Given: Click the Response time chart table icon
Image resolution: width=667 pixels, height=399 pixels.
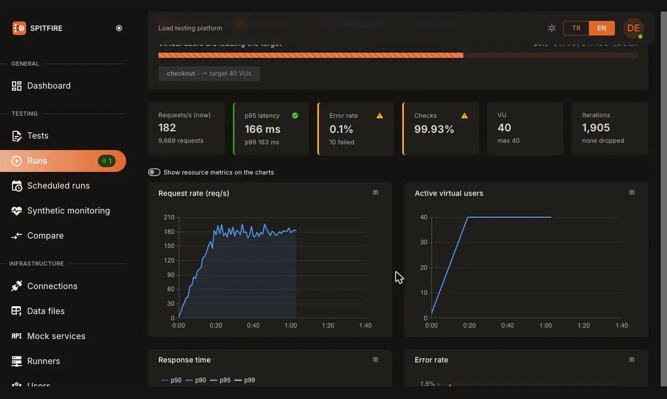Looking at the screenshot, I should 376,360.
